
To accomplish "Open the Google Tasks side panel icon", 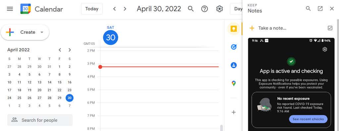I will point(233,47).
